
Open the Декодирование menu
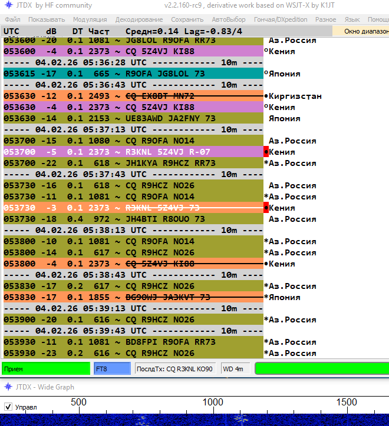pos(139,19)
